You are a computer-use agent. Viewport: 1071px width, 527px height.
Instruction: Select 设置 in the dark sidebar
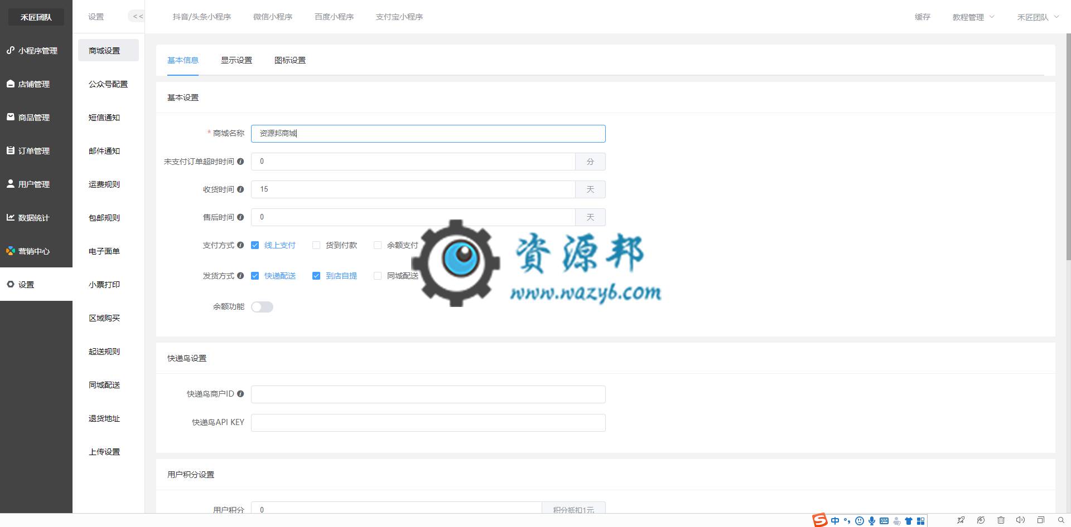click(36, 285)
